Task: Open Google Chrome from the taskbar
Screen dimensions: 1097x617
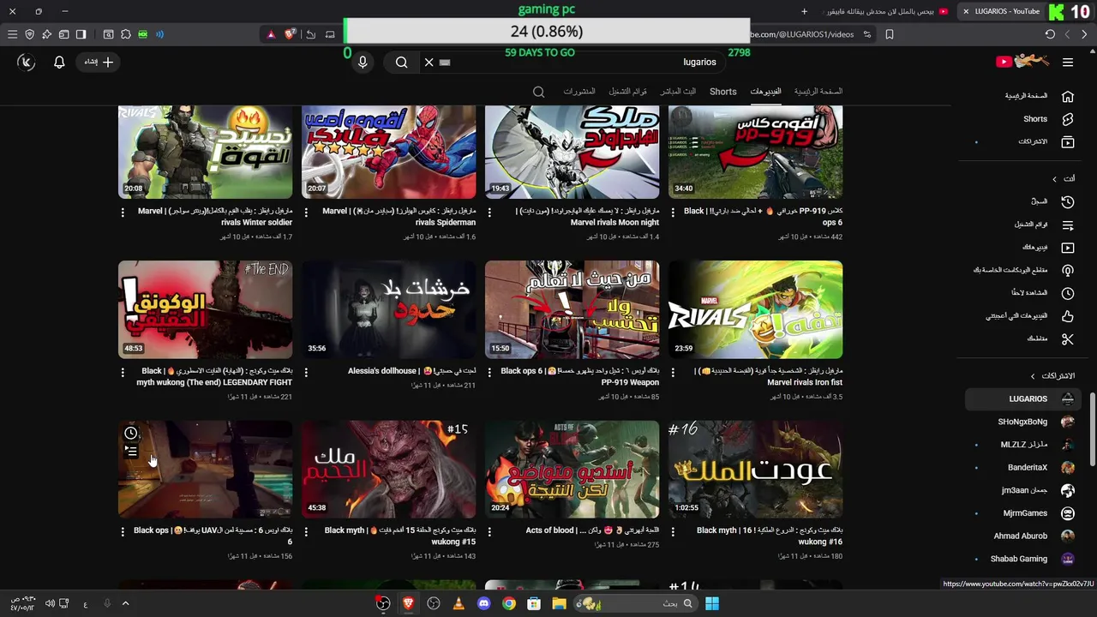Action: tap(508, 603)
